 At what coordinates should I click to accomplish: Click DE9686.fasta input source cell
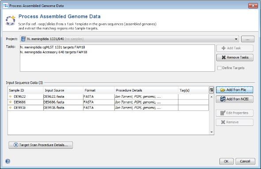click(63, 102)
